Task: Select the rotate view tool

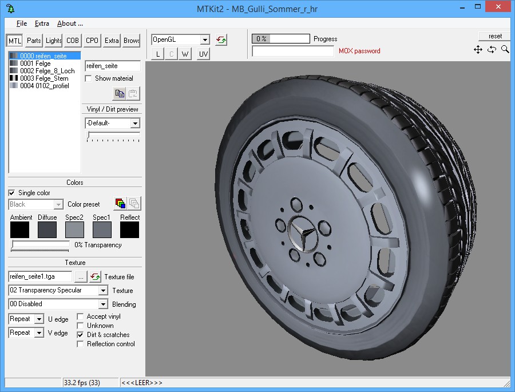Action: (492, 50)
